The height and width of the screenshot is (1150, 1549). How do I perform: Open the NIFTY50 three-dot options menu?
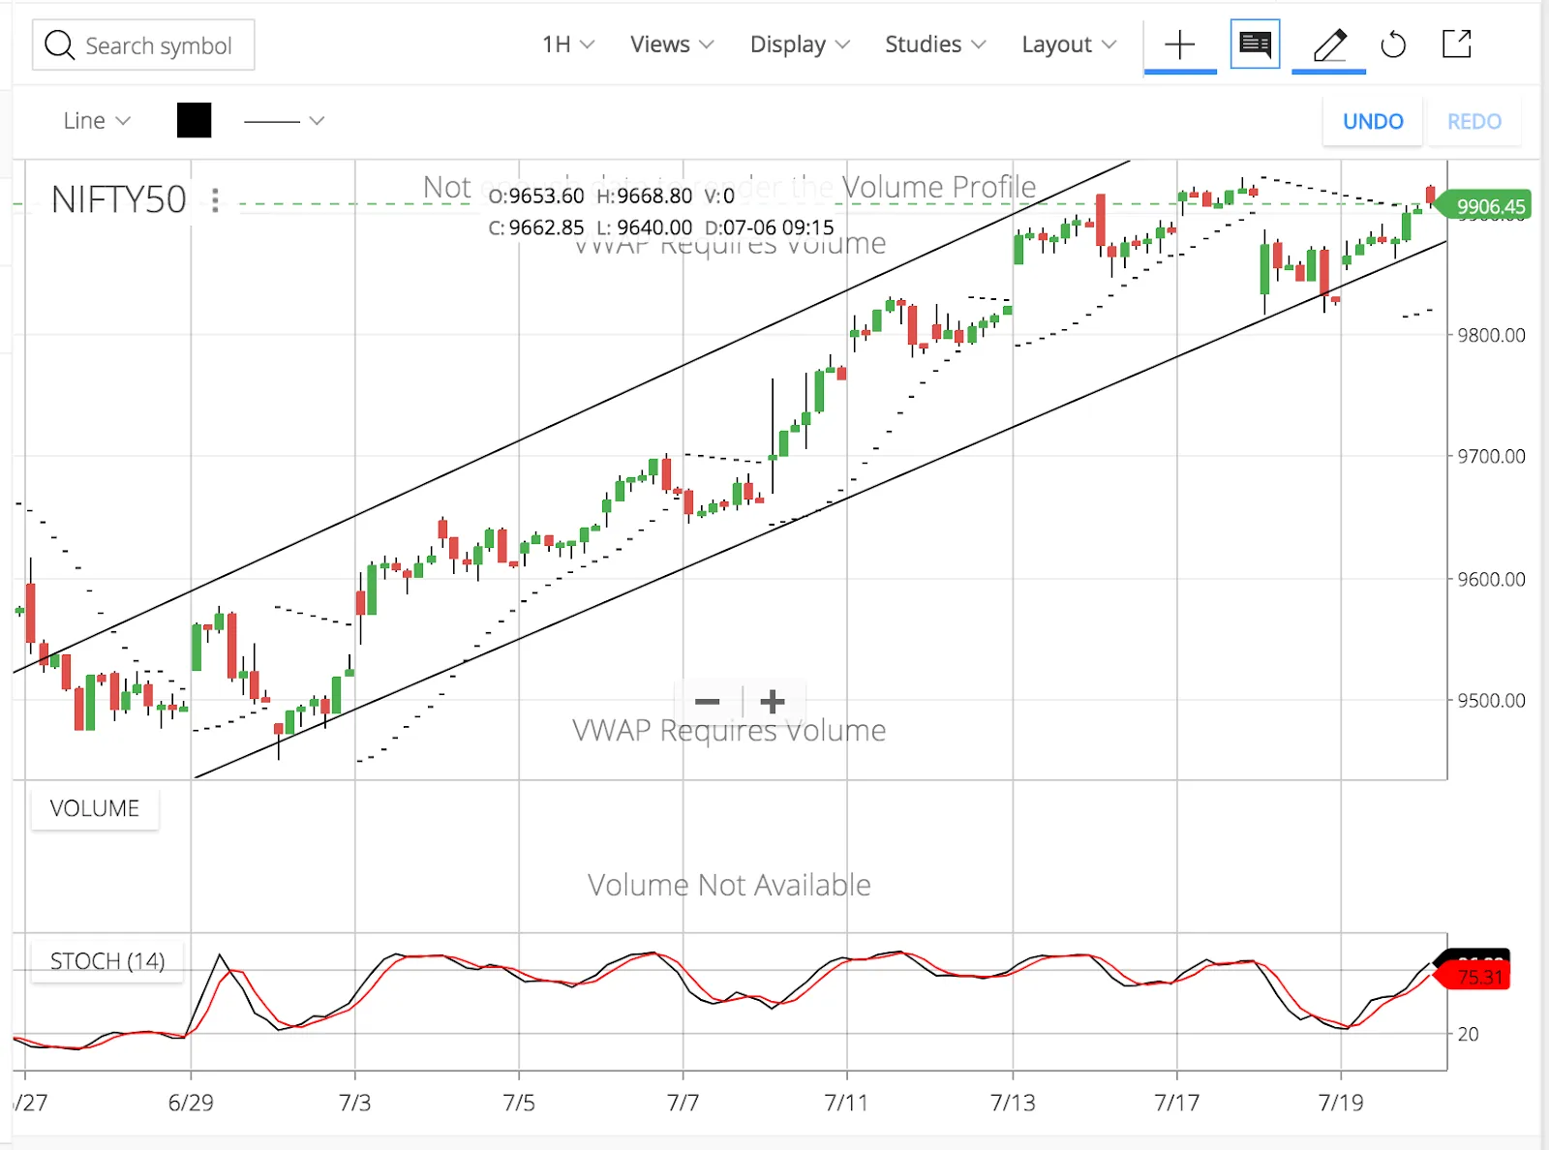(215, 201)
